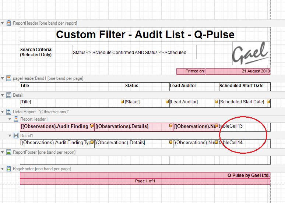Click the binding icon in [Lead Auditor] cell
Image resolution: width=285 pixels, height=203 pixels.
pos(217,101)
